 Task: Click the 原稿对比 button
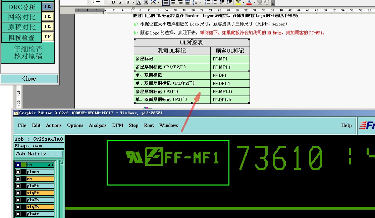21,27
